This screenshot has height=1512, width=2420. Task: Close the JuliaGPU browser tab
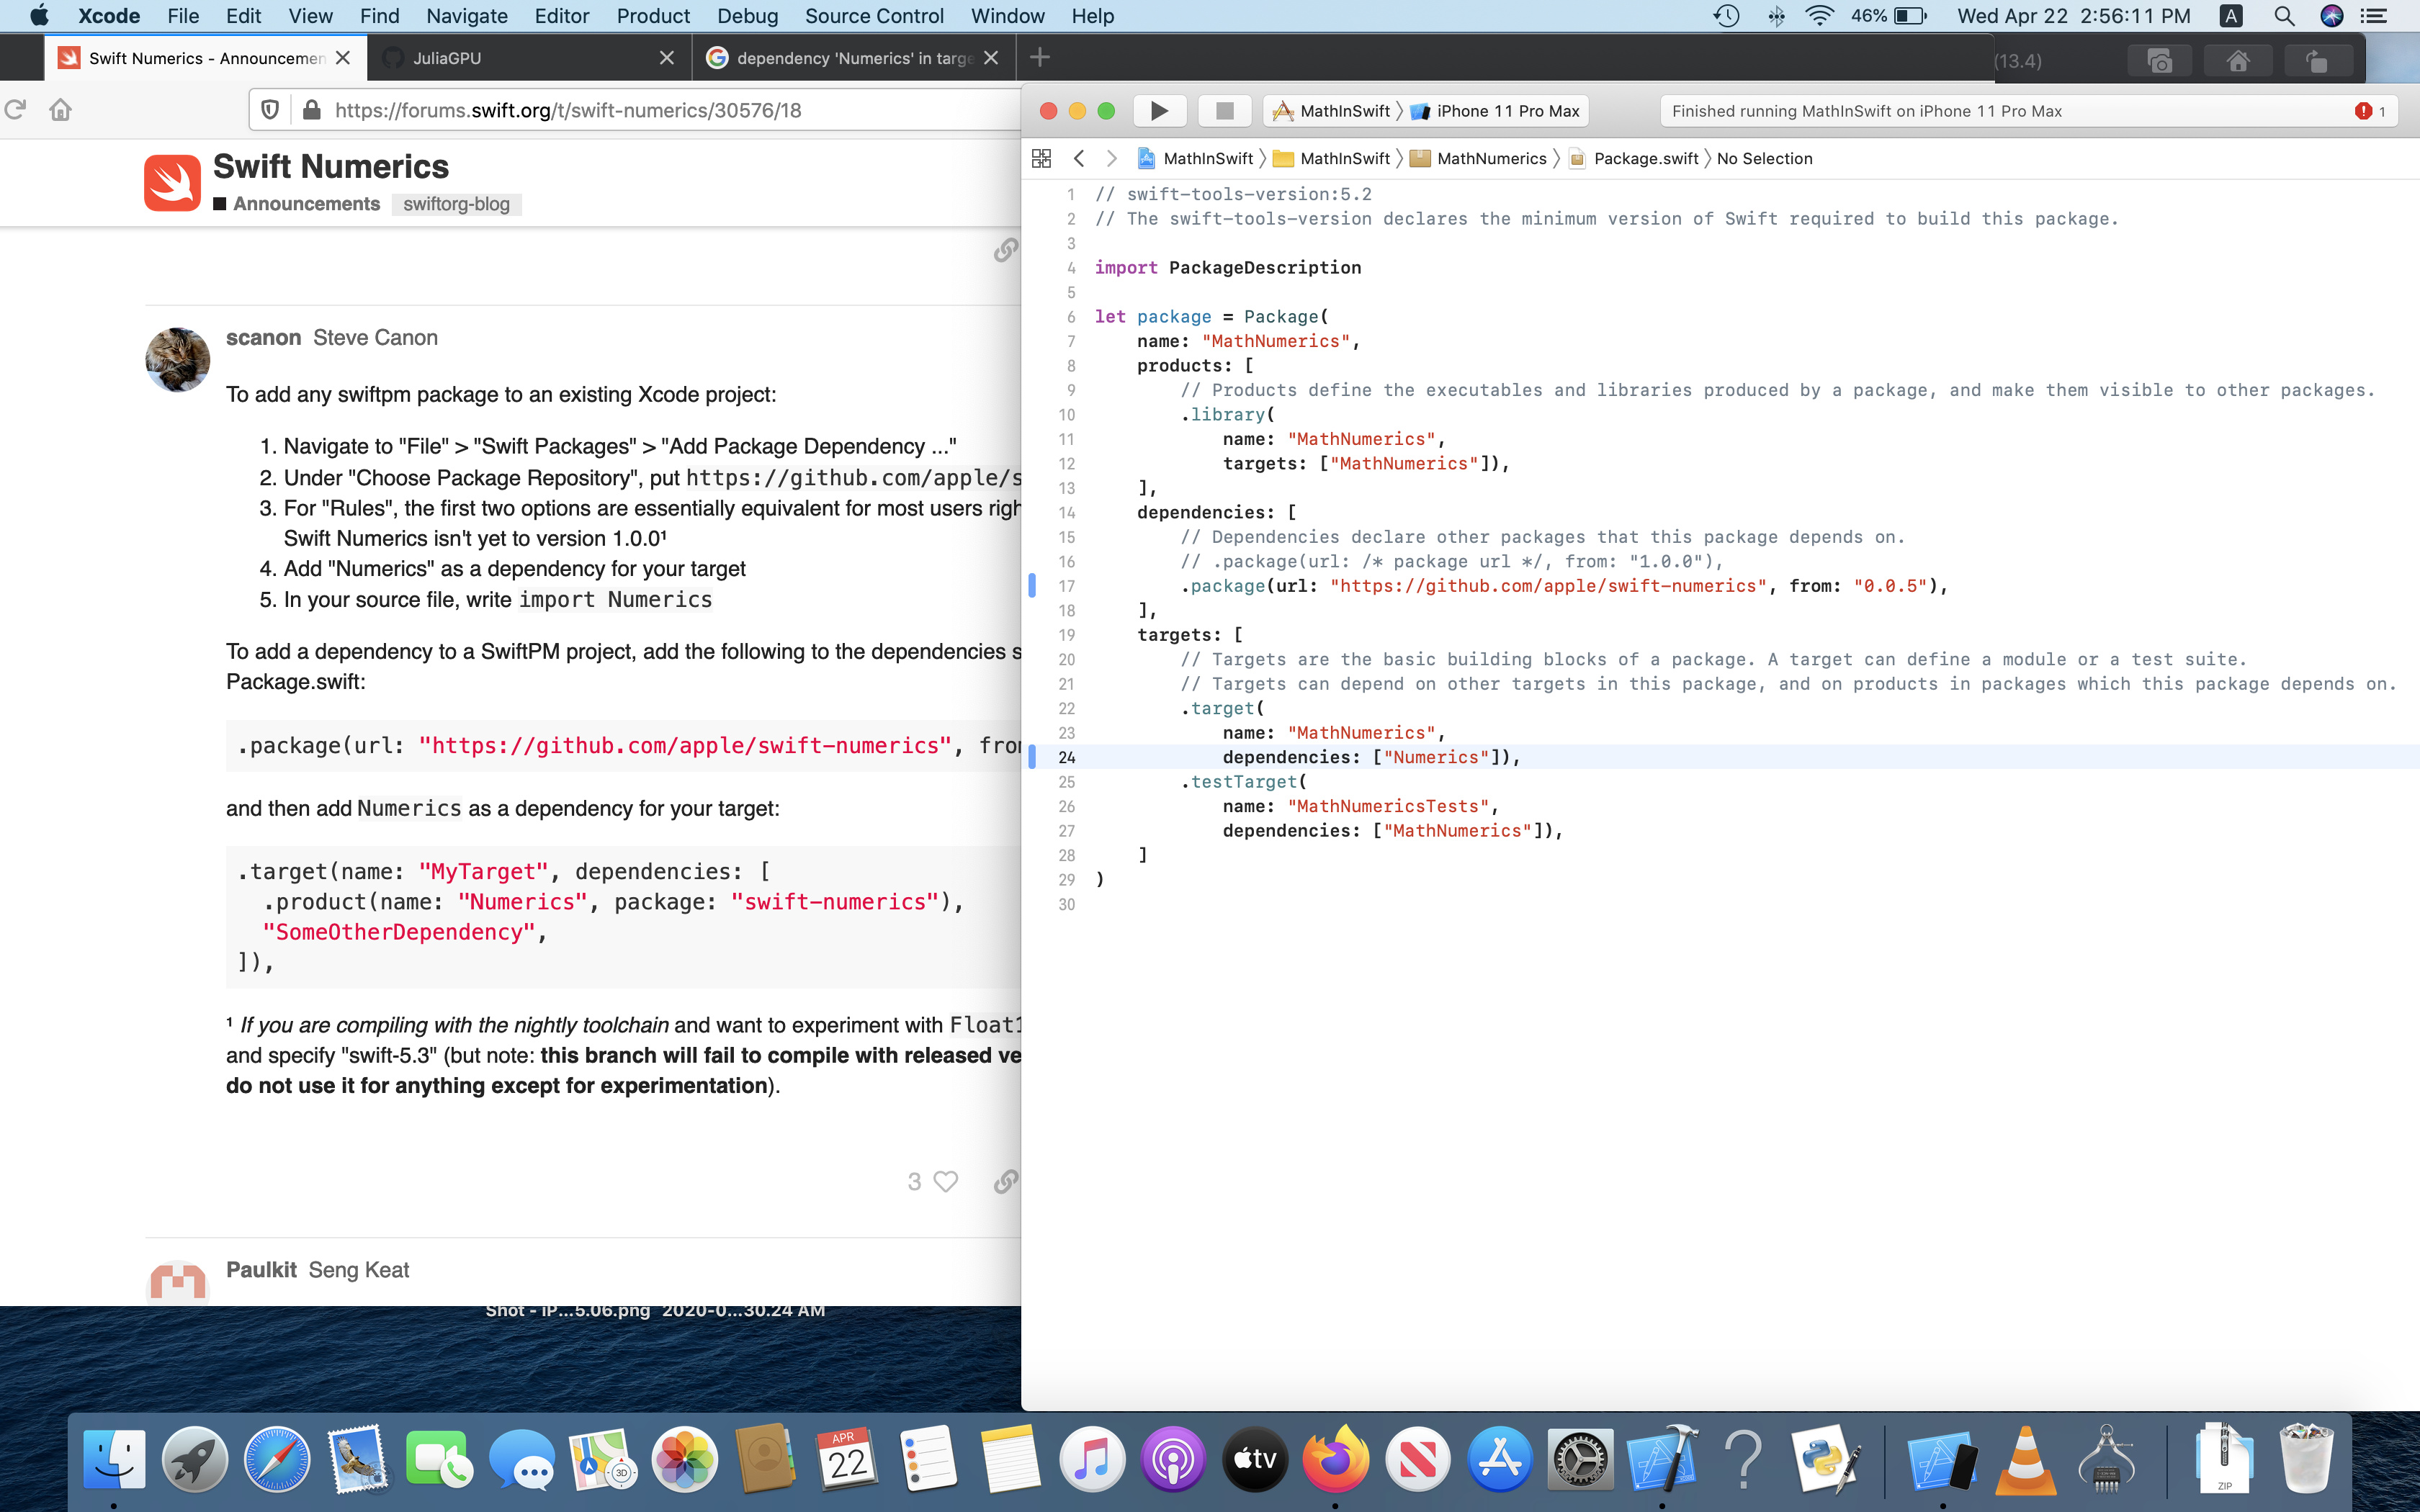(667, 58)
